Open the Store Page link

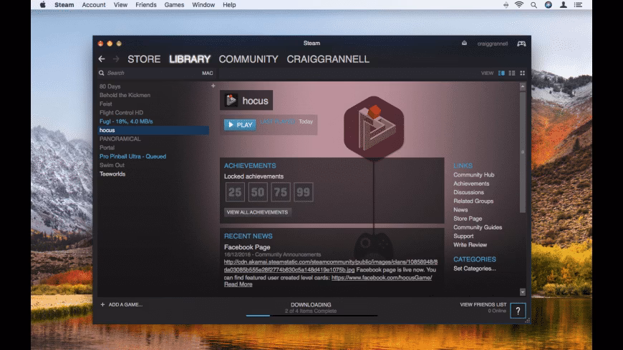(468, 219)
